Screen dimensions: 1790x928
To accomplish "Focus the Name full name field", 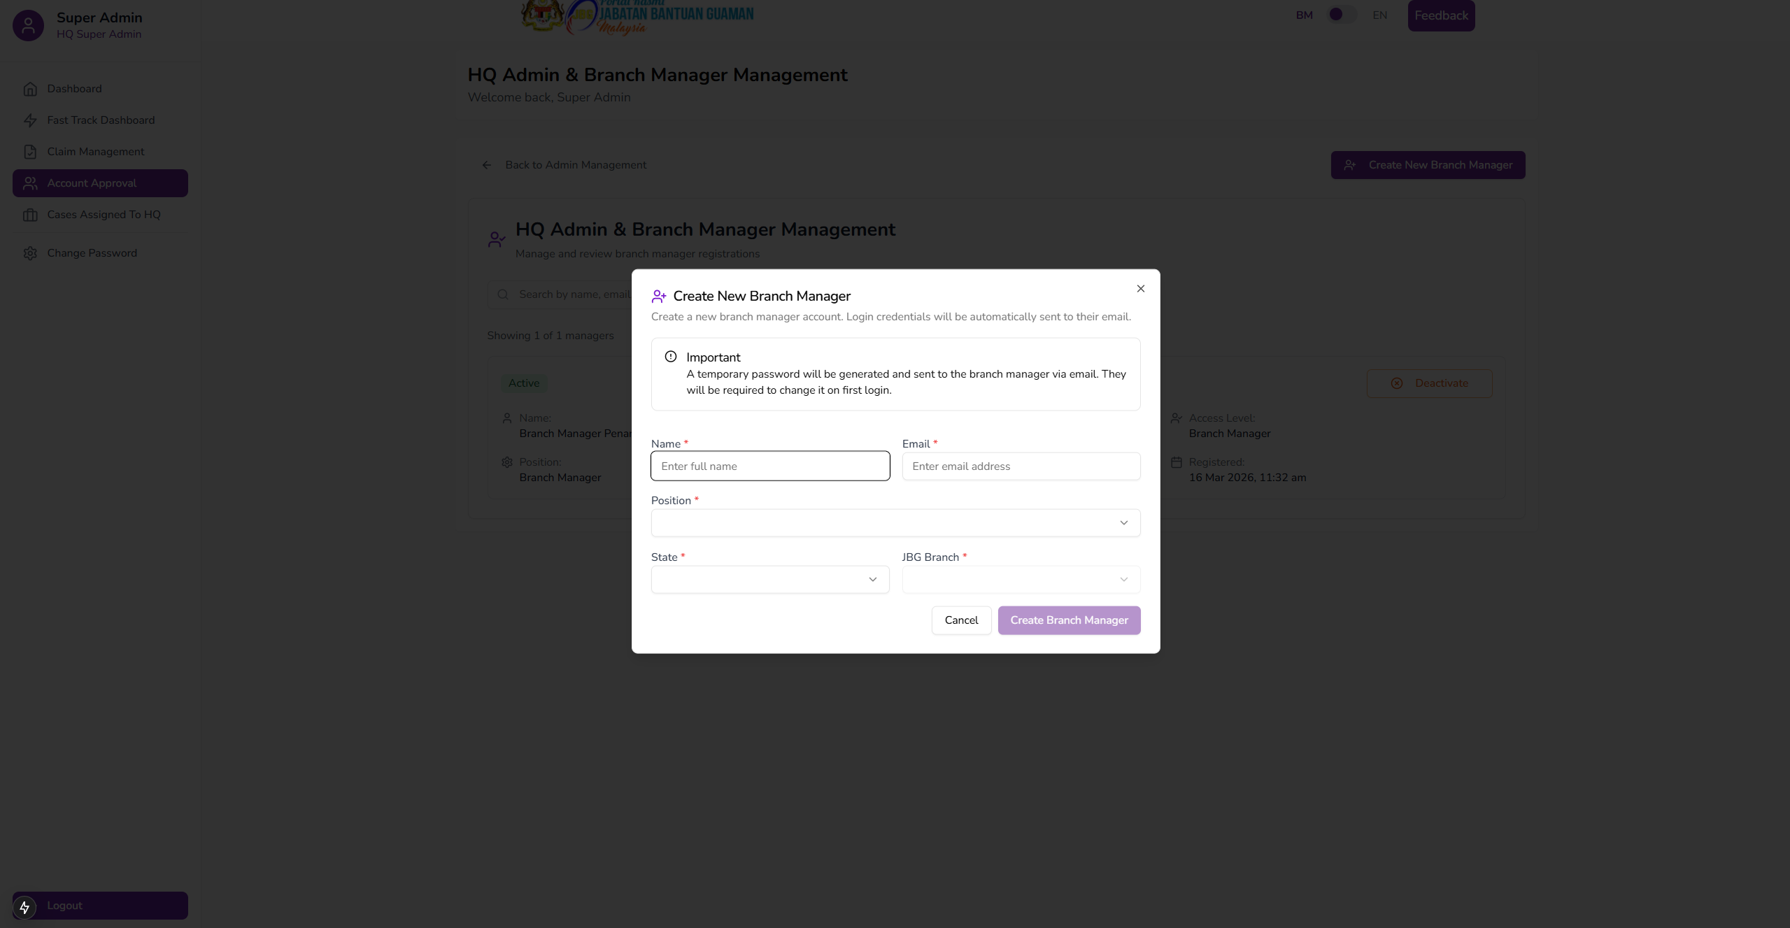I will 769,466.
